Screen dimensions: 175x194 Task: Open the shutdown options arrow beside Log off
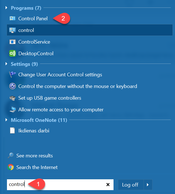pos(148,185)
